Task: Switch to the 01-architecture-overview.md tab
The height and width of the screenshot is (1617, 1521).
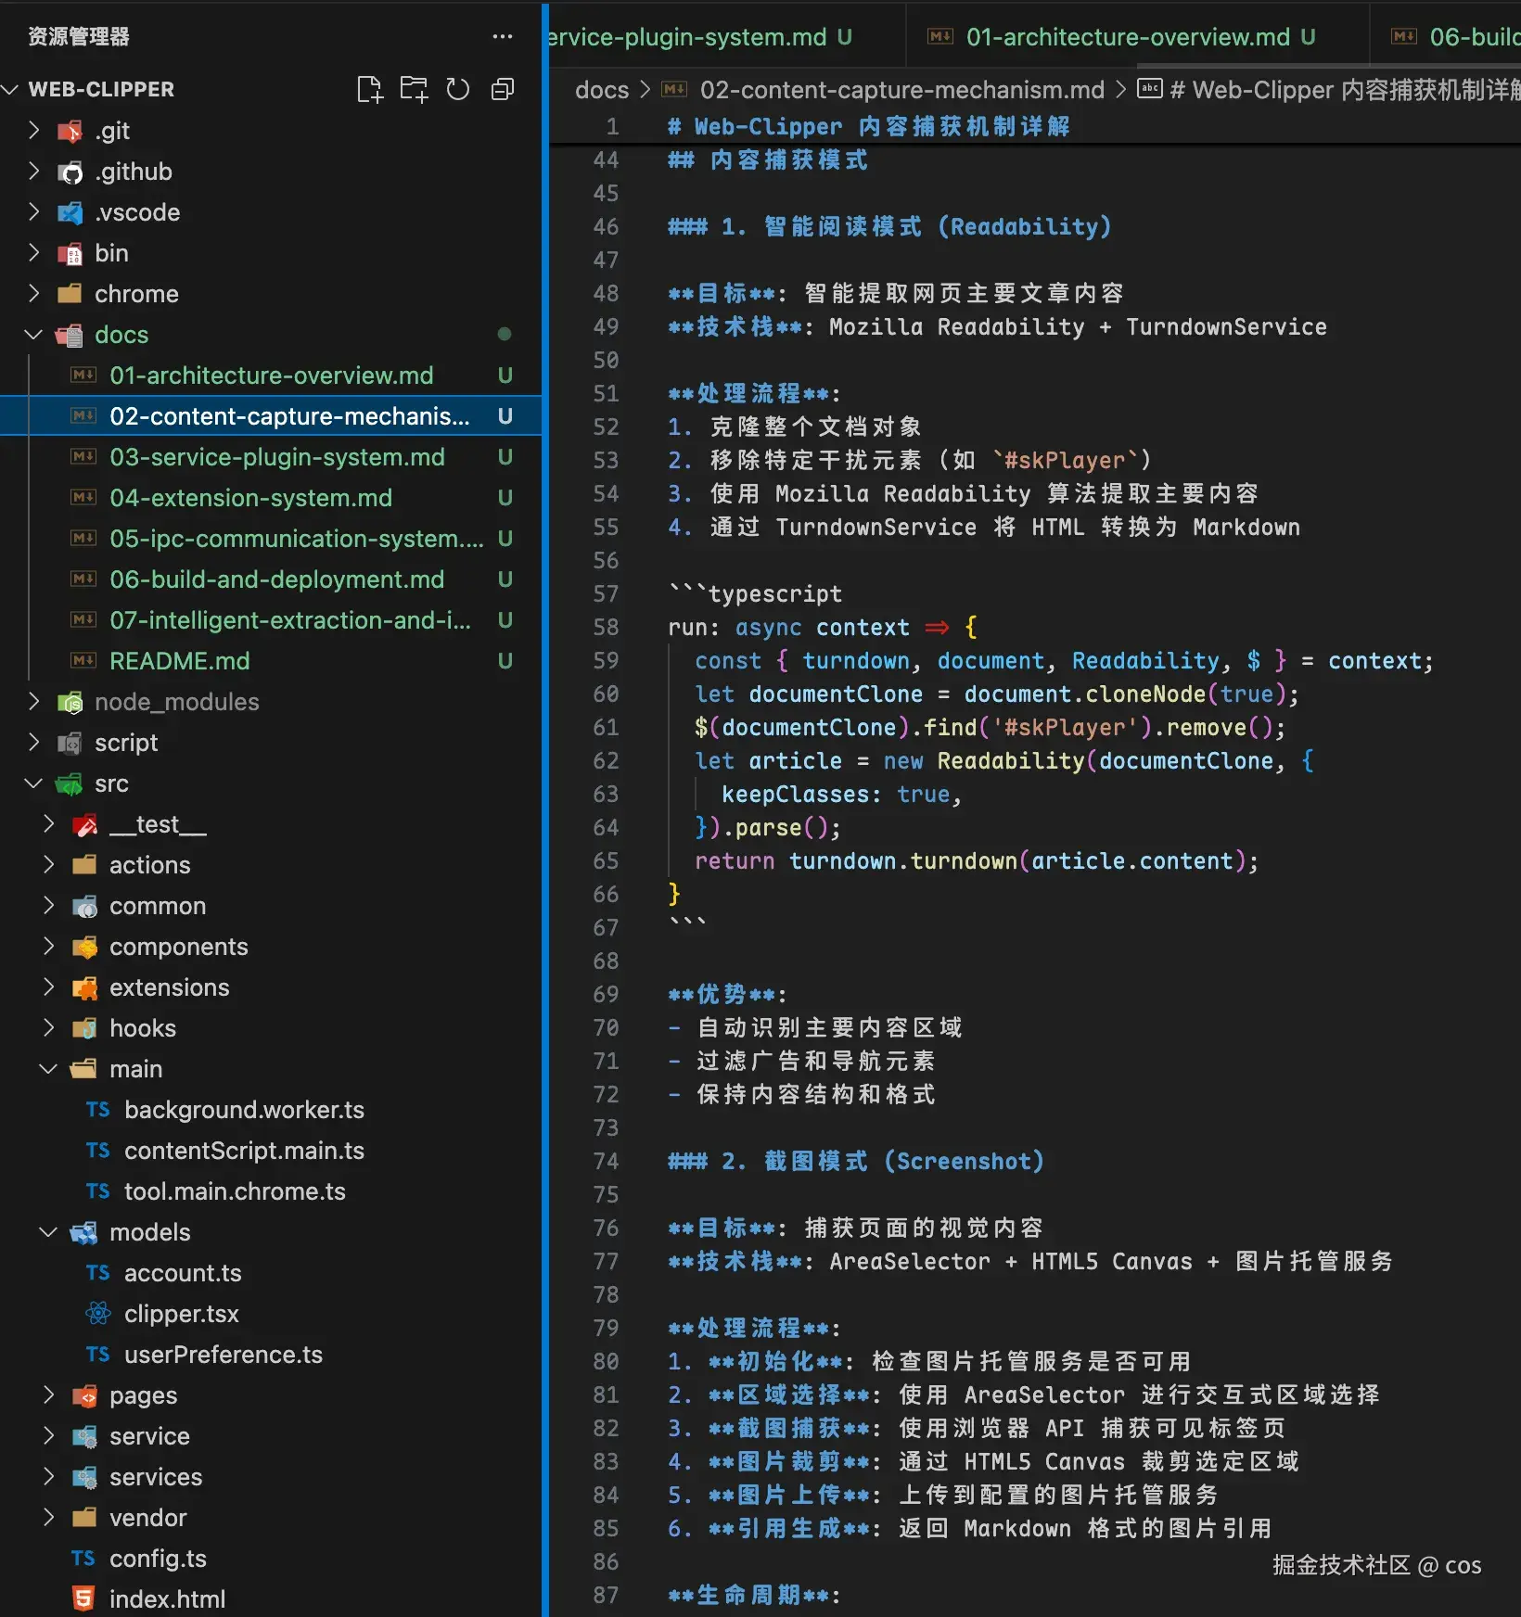Action: click(1137, 37)
